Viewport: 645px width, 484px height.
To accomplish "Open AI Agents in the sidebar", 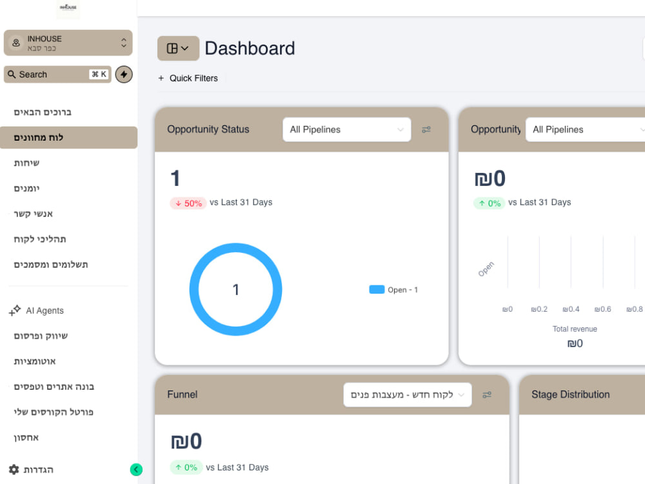I will tap(45, 311).
